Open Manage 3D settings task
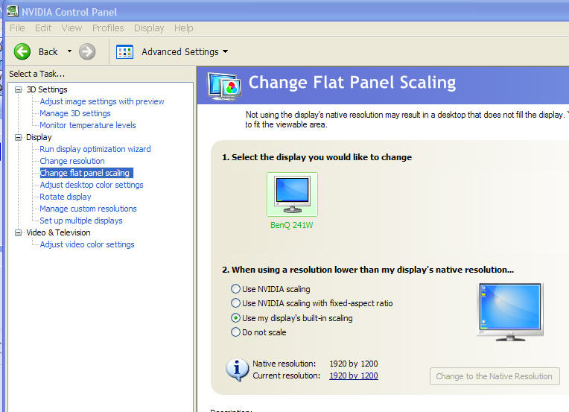The image size is (569, 412). (x=75, y=113)
